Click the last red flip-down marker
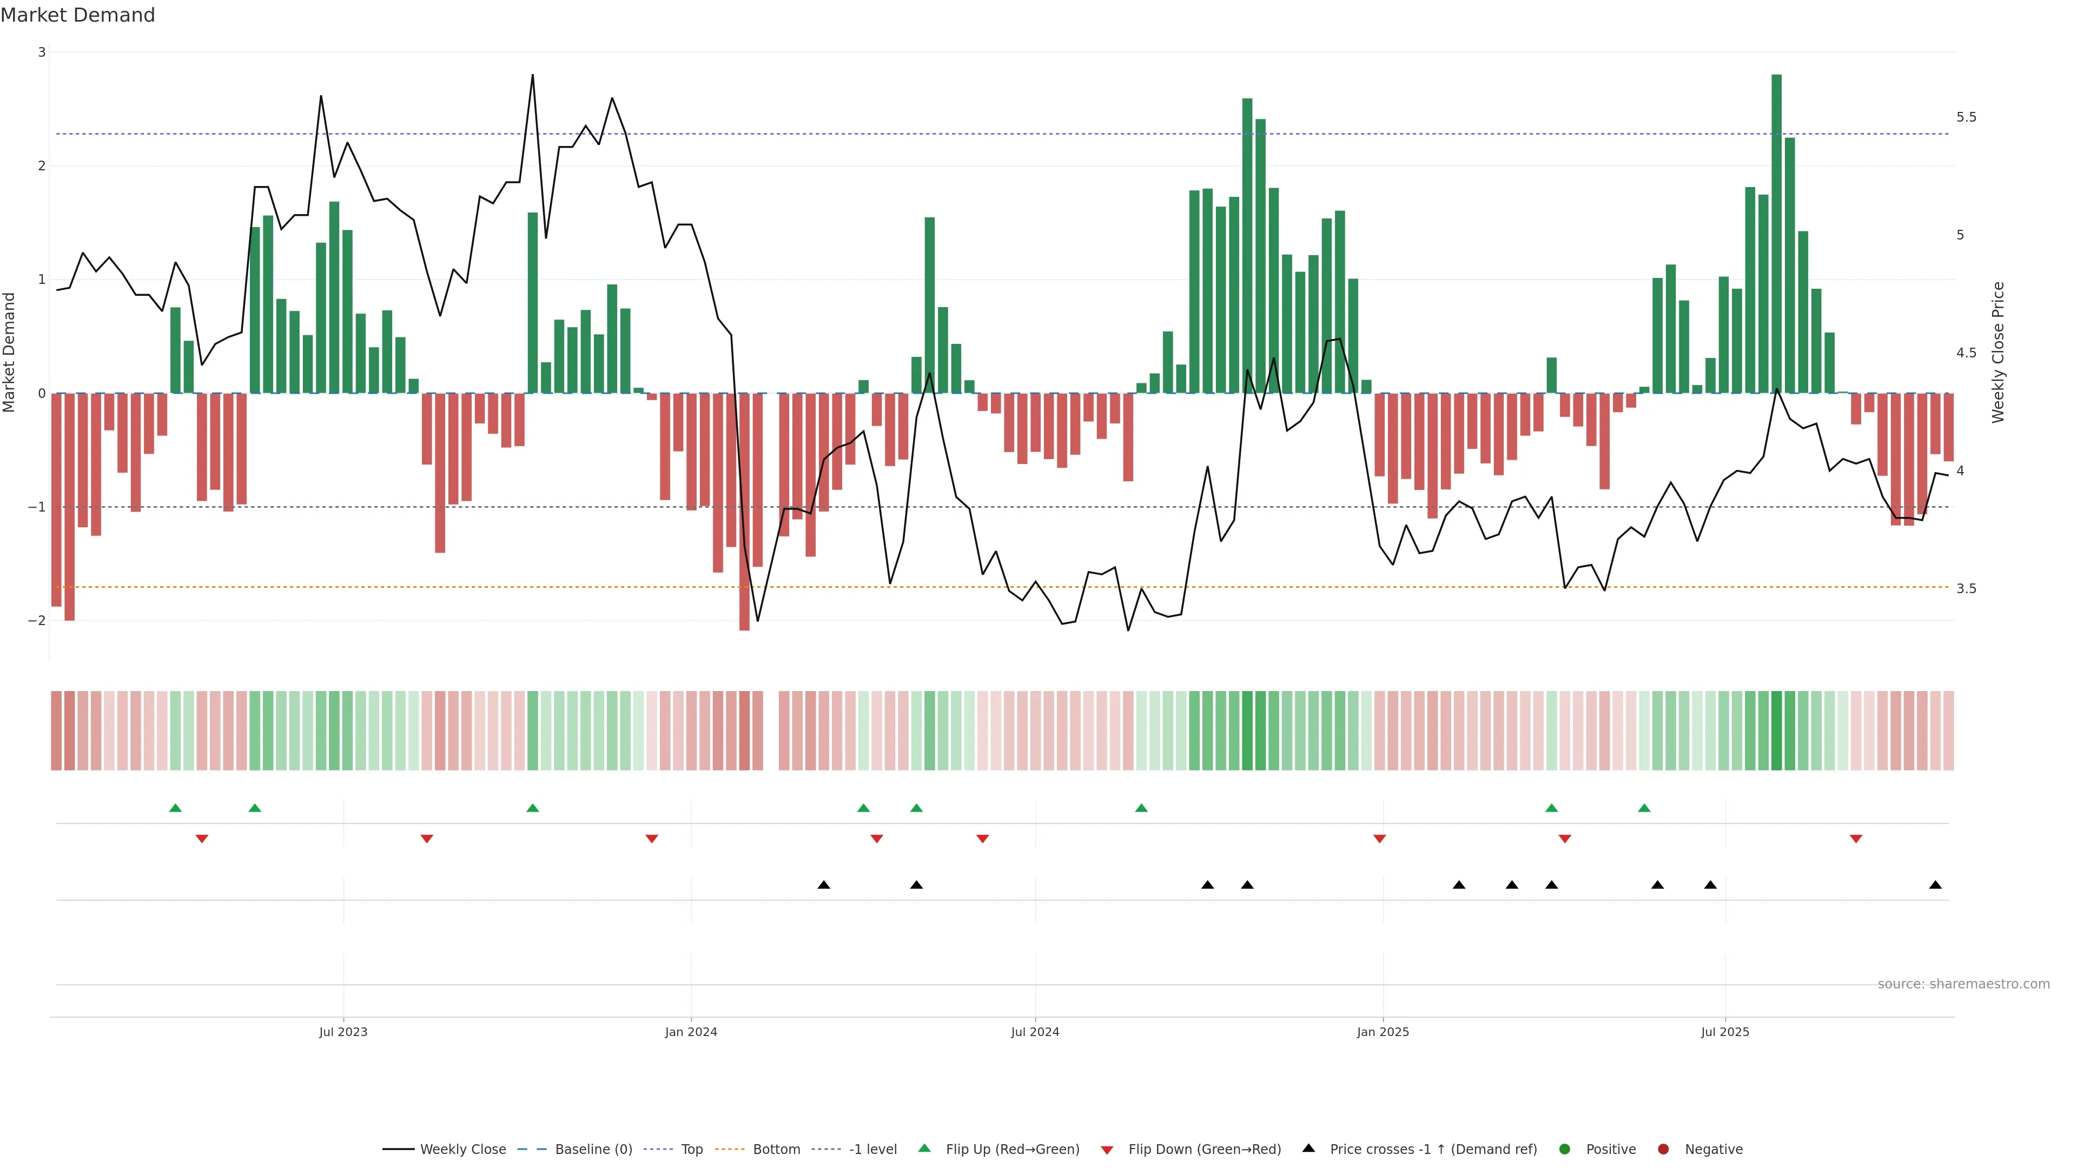Image resolution: width=2077 pixels, height=1168 pixels. [1856, 839]
